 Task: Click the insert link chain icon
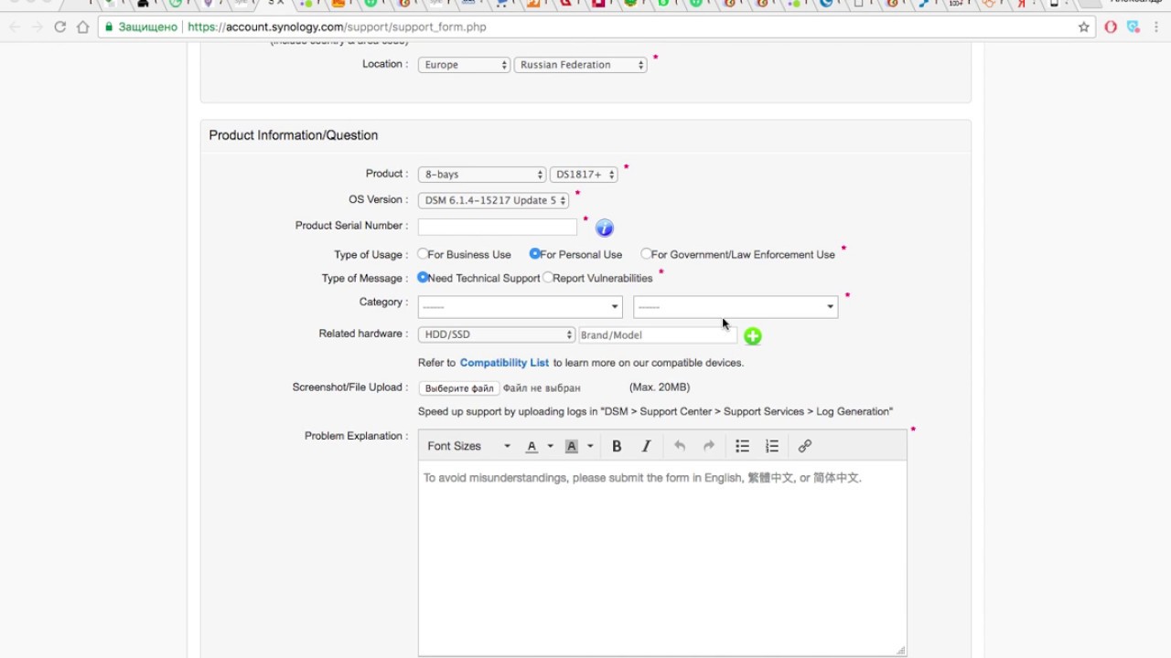click(x=805, y=446)
